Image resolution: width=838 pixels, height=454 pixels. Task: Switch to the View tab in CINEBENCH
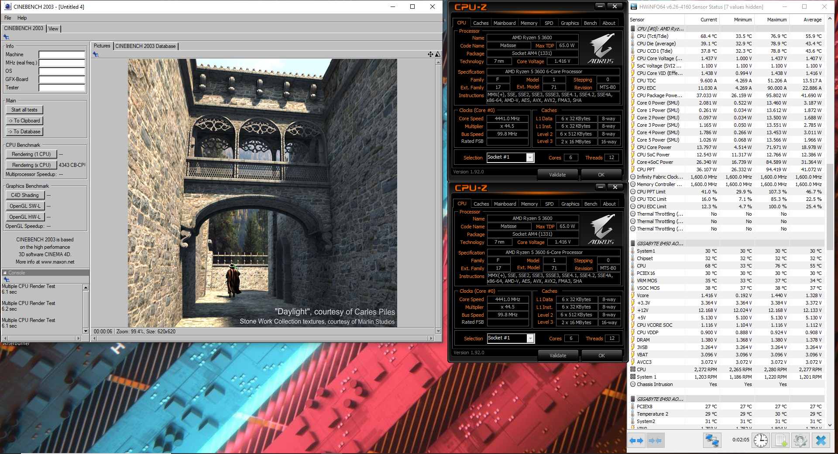coord(53,29)
